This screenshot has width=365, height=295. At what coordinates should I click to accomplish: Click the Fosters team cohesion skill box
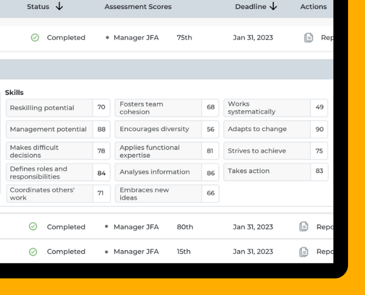click(158, 108)
